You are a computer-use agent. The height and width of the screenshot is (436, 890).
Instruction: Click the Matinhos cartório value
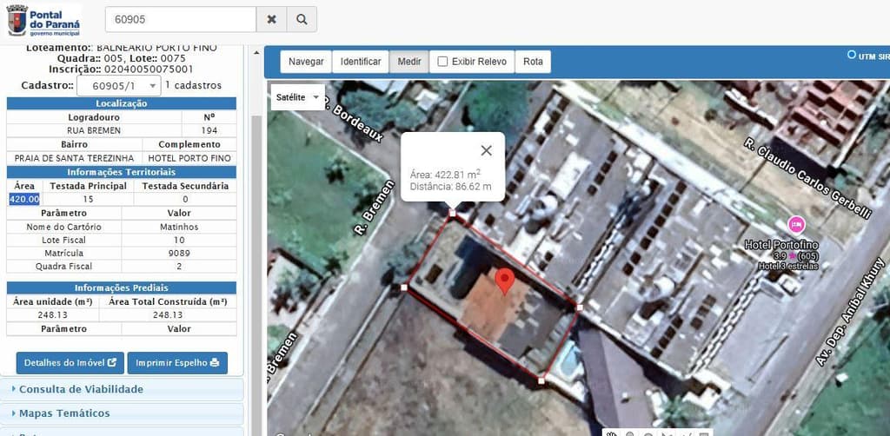click(179, 227)
